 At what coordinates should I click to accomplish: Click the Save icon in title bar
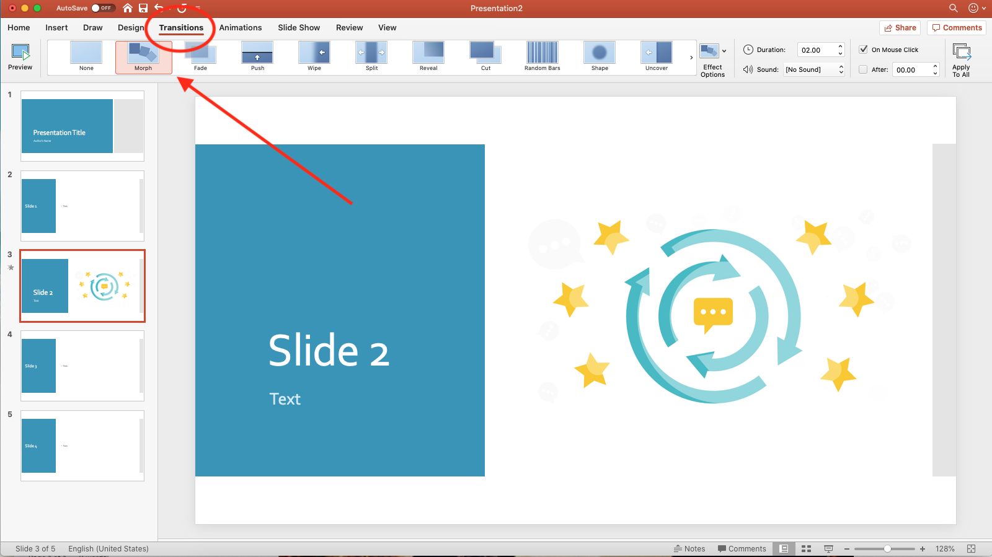click(143, 8)
